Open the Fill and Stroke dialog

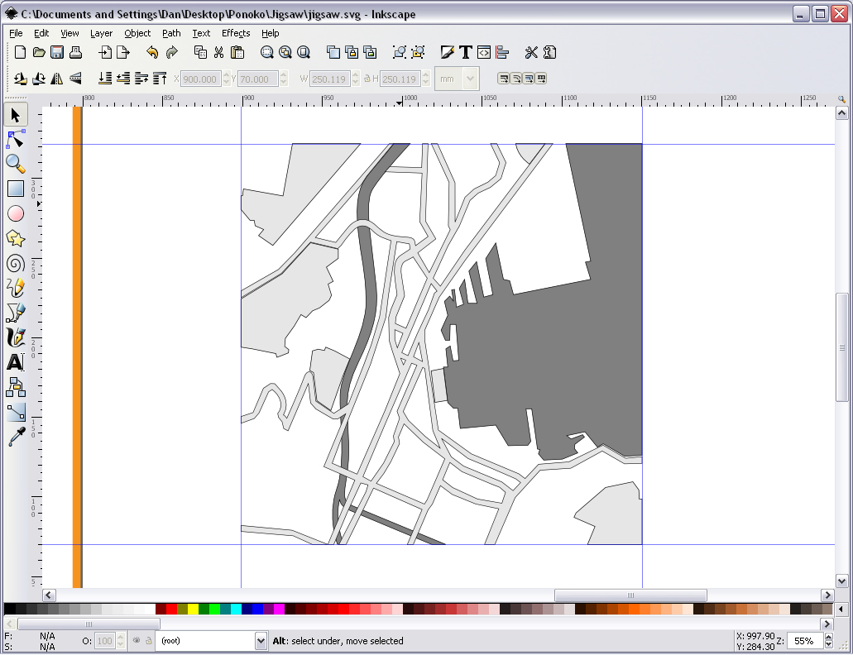tap(448, 52)
